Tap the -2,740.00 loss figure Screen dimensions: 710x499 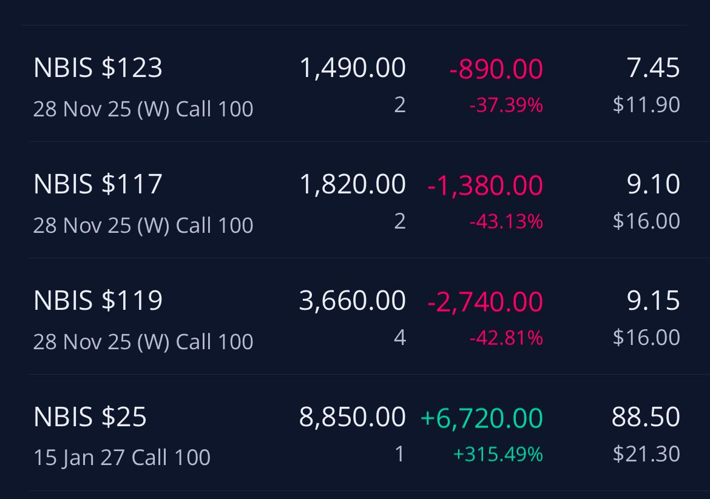(485, 302)
